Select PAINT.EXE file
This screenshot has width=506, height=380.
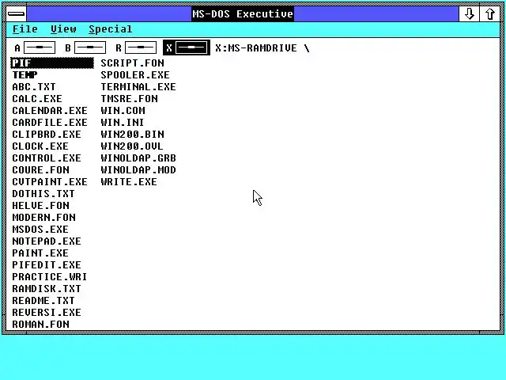40,253
